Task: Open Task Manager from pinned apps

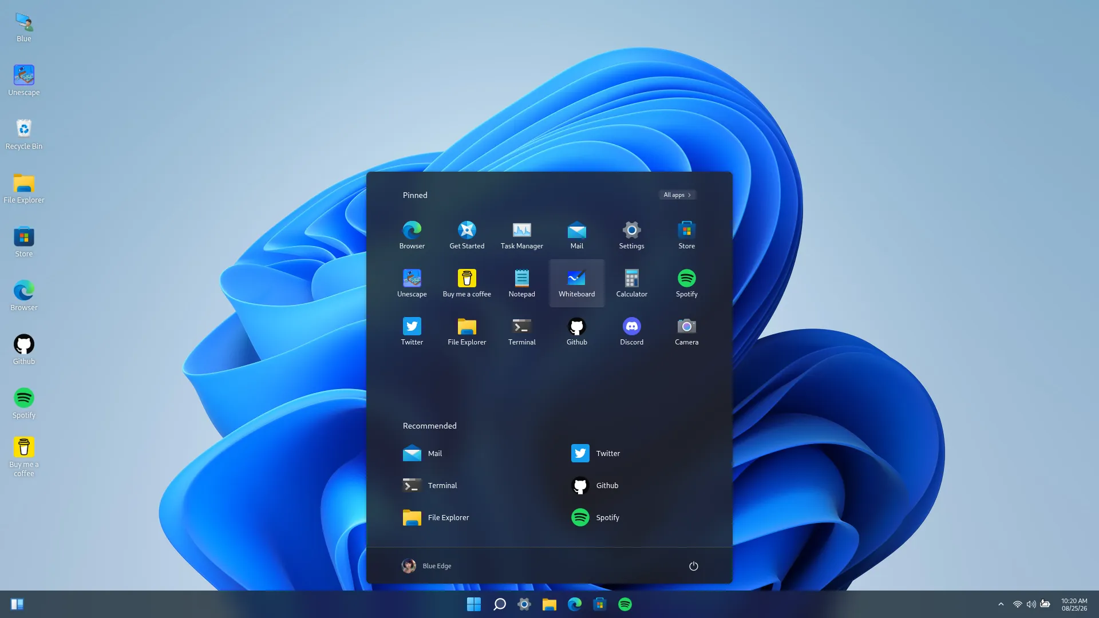Action: [522, 235]
